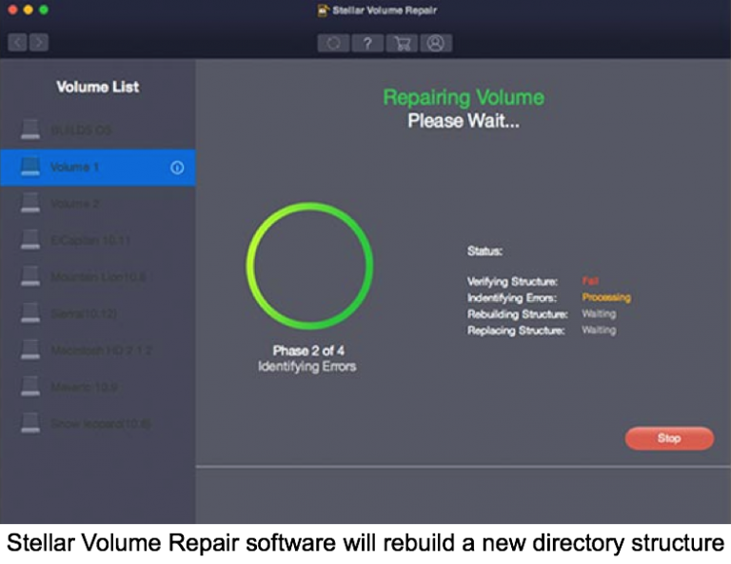
Task: Select the Macintosh HD volume
Action: click(98, 351)
